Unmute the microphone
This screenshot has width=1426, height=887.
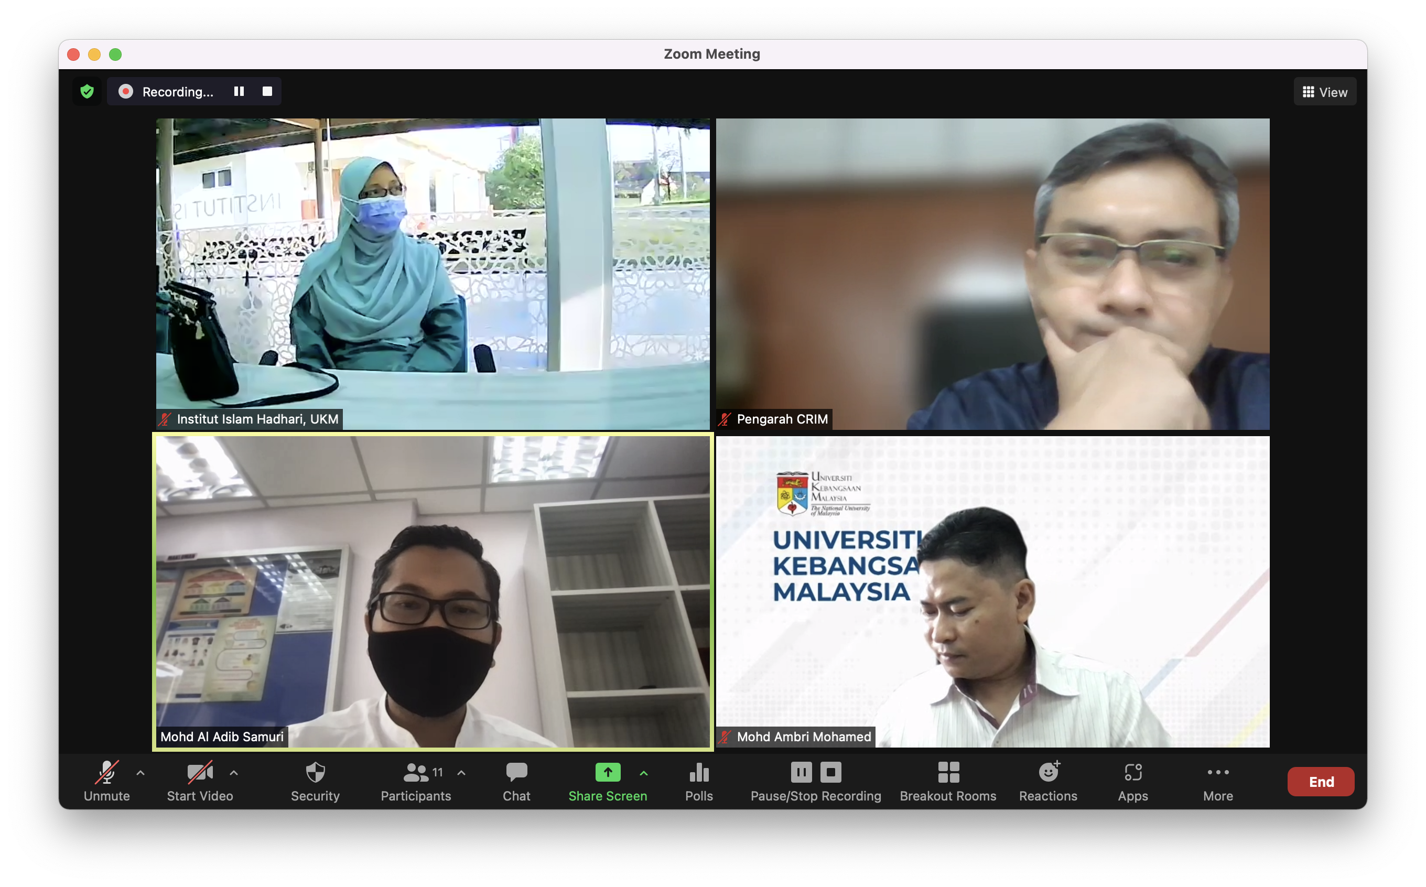107,781
